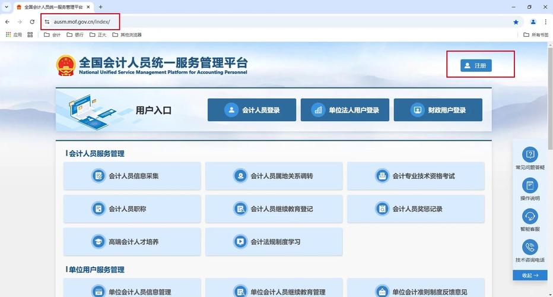Select the 全国会计人员统一服务管理平台 browser tab
This screenshot has height=297, width=553.
tap(54, 7)
